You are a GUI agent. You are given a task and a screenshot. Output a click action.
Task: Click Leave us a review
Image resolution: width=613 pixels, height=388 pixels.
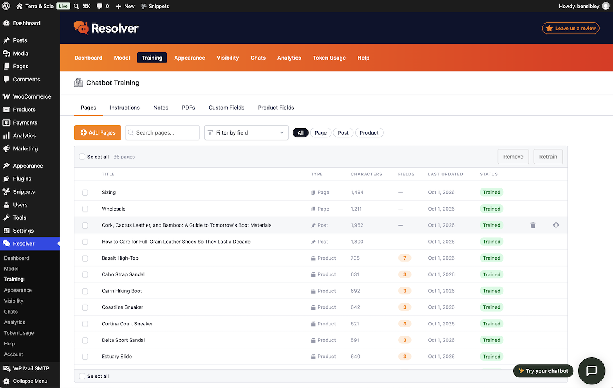(570, 28)
